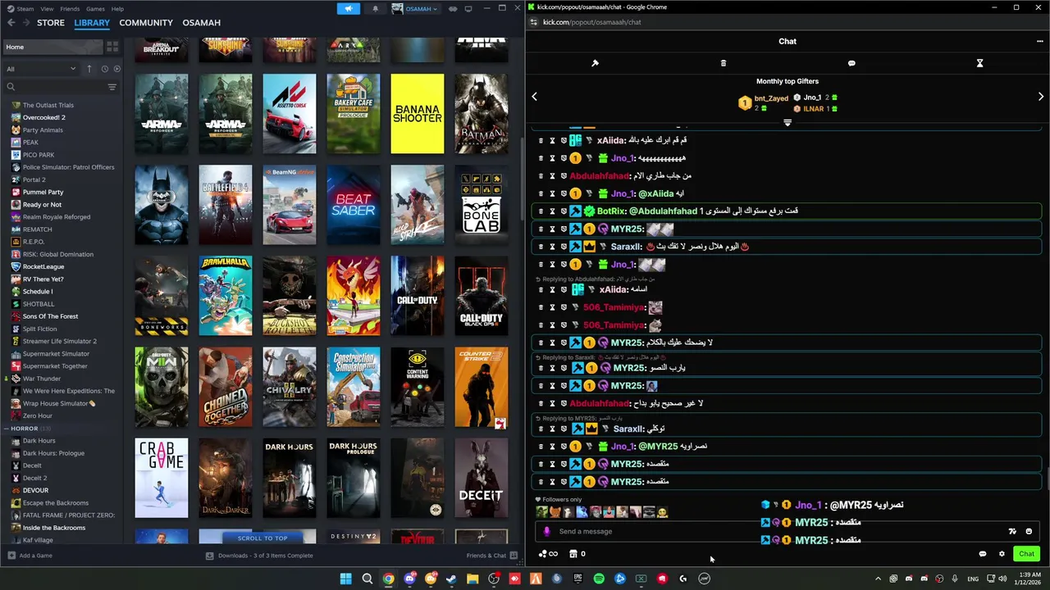
Task: Click the green Chat send button
Action: [x=1026, y=554]
